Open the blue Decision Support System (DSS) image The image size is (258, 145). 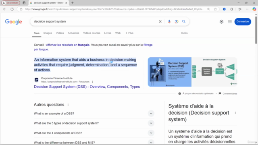(169, 72)
